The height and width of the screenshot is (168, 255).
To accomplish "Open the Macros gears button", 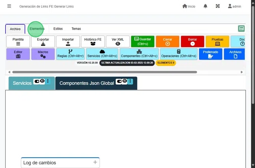I will pyautogui.click(x=43, y=54).
